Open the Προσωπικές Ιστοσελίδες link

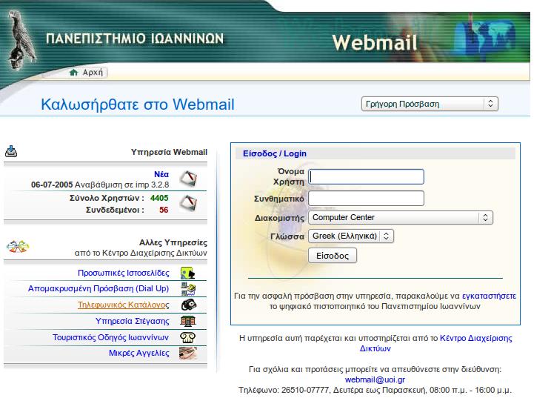coord(124,273)
